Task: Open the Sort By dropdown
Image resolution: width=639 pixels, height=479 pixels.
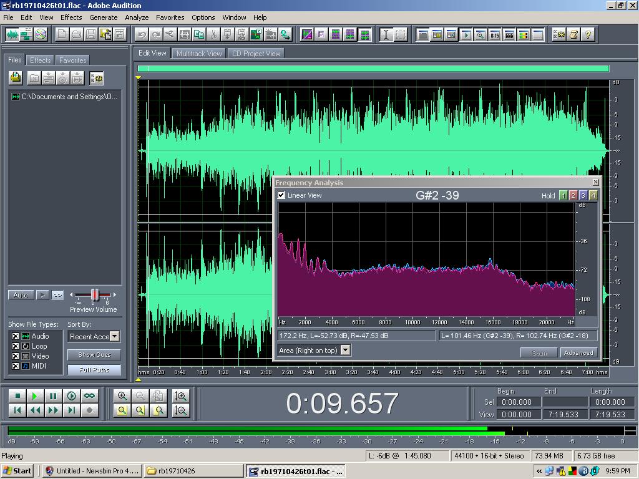Action: tap(114, 336)
